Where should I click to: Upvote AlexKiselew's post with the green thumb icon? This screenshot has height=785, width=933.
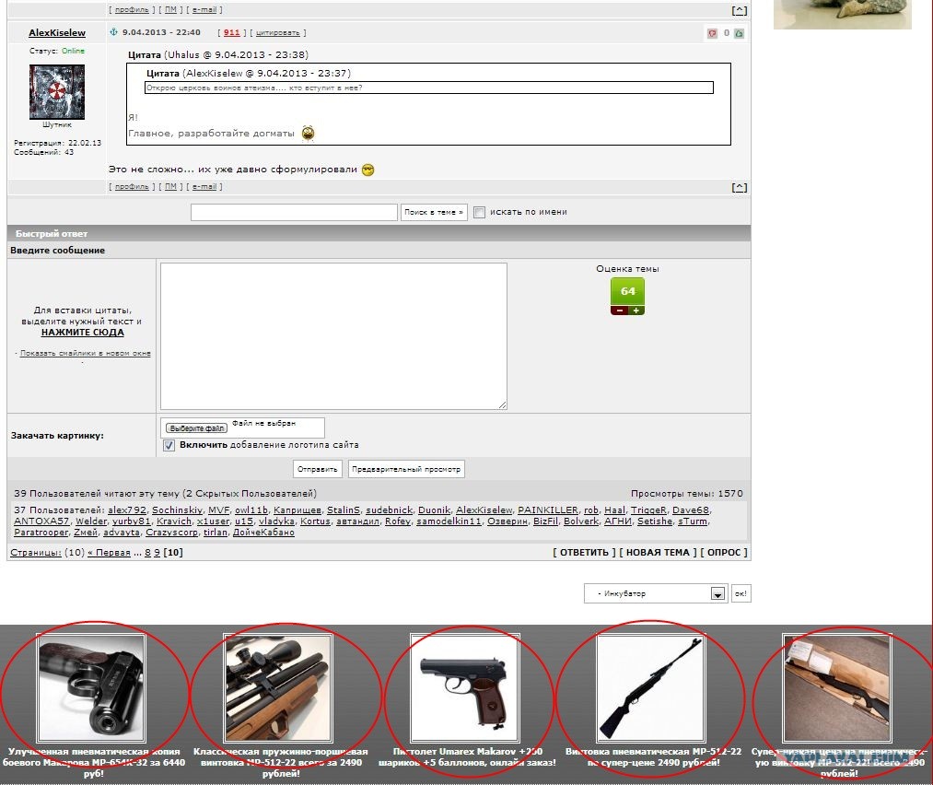point(739,33)
